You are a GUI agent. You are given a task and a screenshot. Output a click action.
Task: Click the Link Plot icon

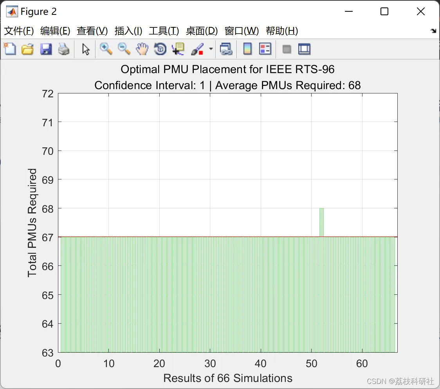click(x=226, y=49)
